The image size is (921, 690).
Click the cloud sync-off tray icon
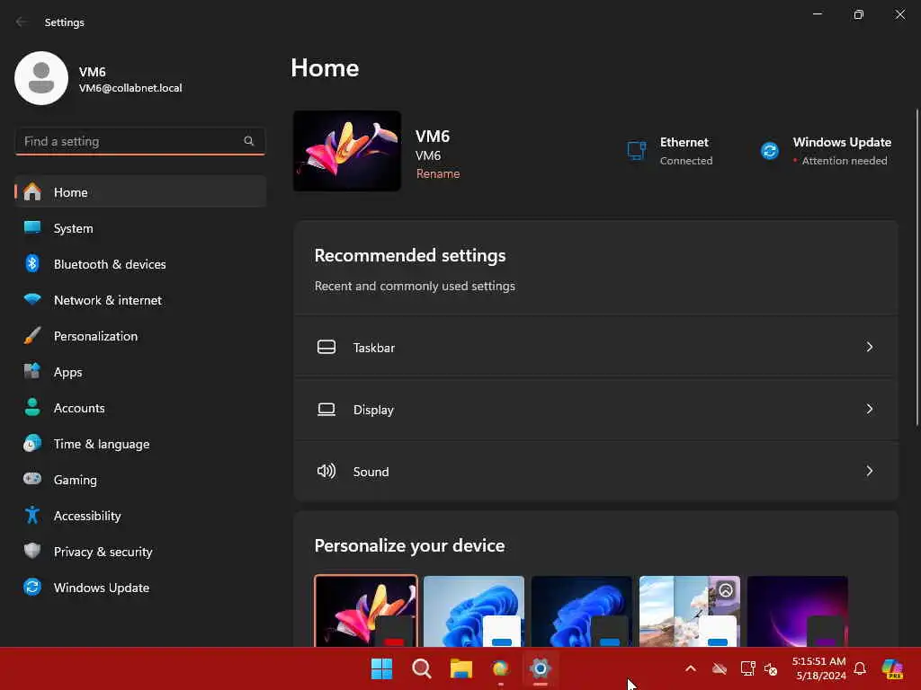pyautogui.click(x=720, y=668)
